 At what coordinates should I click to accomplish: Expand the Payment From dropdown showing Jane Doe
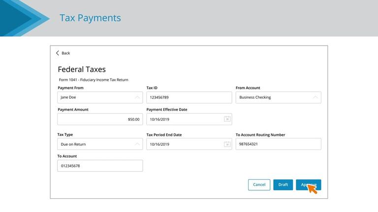pos(100,97)
